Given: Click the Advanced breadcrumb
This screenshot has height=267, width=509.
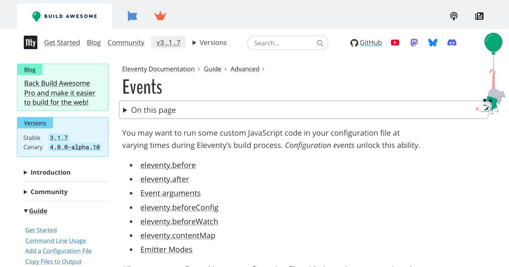Looking at the screenshot, I should [x=245, y=69].
